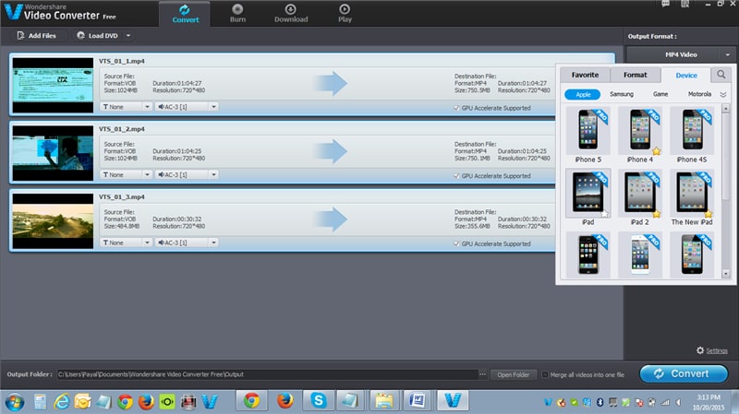Click the output folder path field
This screenshot has height=414, width=739.
coord(267,374)
